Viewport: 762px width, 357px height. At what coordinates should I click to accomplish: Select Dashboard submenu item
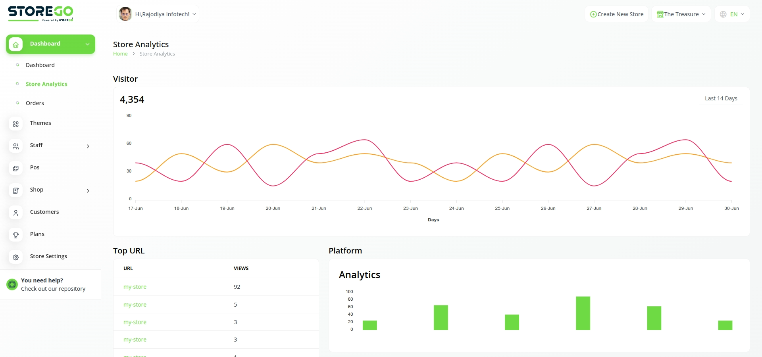40,65
